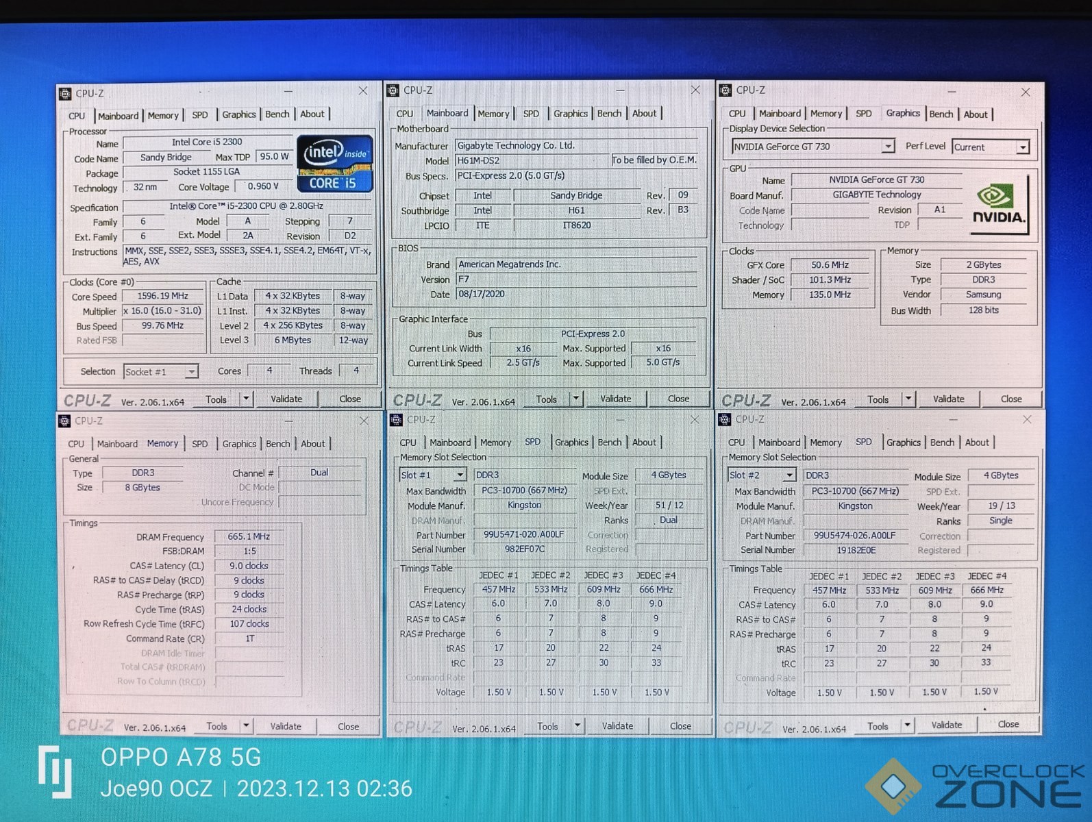The image size is (1092, 822).
Task: Click the part number "99U5471-020.A00LF"
Action: click(x=524, y=534)
